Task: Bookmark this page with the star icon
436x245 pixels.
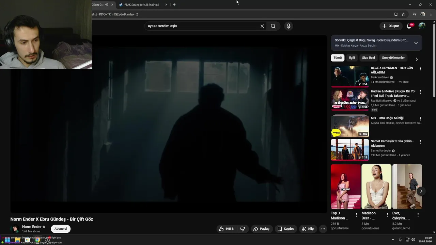Action: pyautogui.click(x=403, y=14)
